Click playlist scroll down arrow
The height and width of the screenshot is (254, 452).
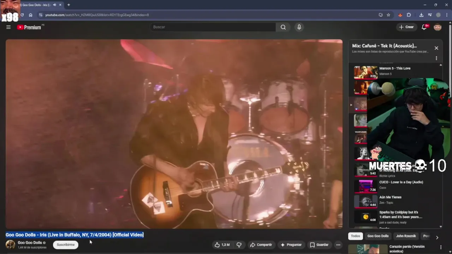pos(441,226)
